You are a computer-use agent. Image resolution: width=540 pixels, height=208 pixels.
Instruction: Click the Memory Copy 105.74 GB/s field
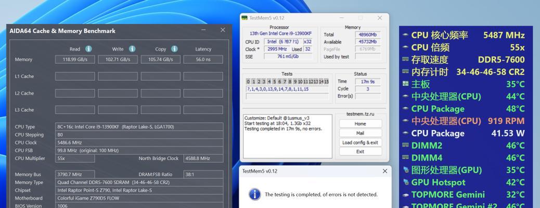160,59
